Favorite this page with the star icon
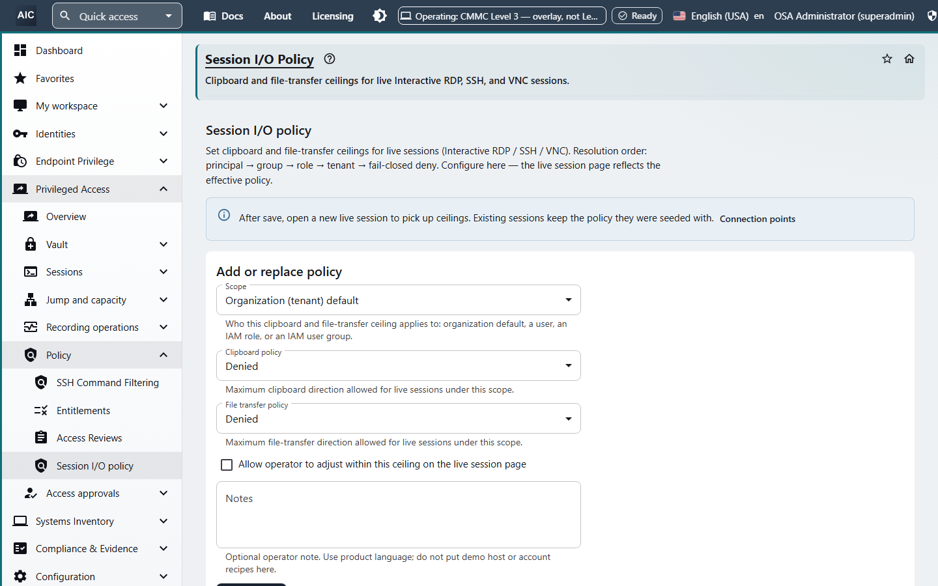 (x=887, y=59)
